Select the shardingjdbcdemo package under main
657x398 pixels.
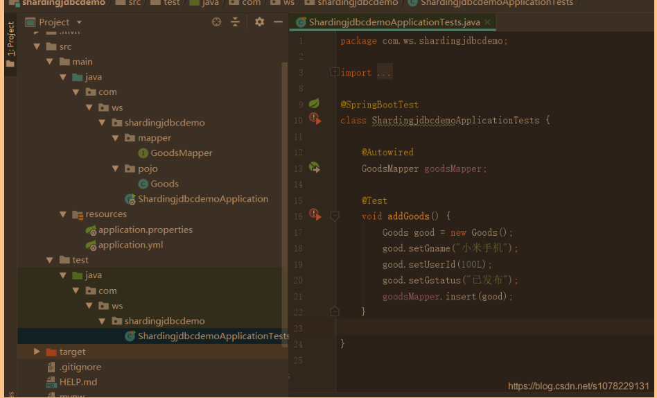(165, 123)
